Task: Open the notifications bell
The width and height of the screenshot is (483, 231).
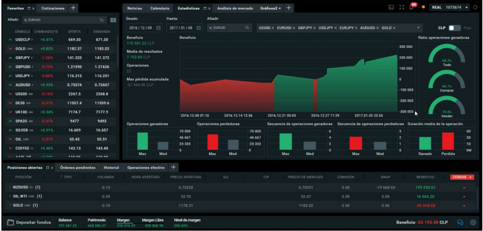Action: pyautogui.click(x=411, y=8)
